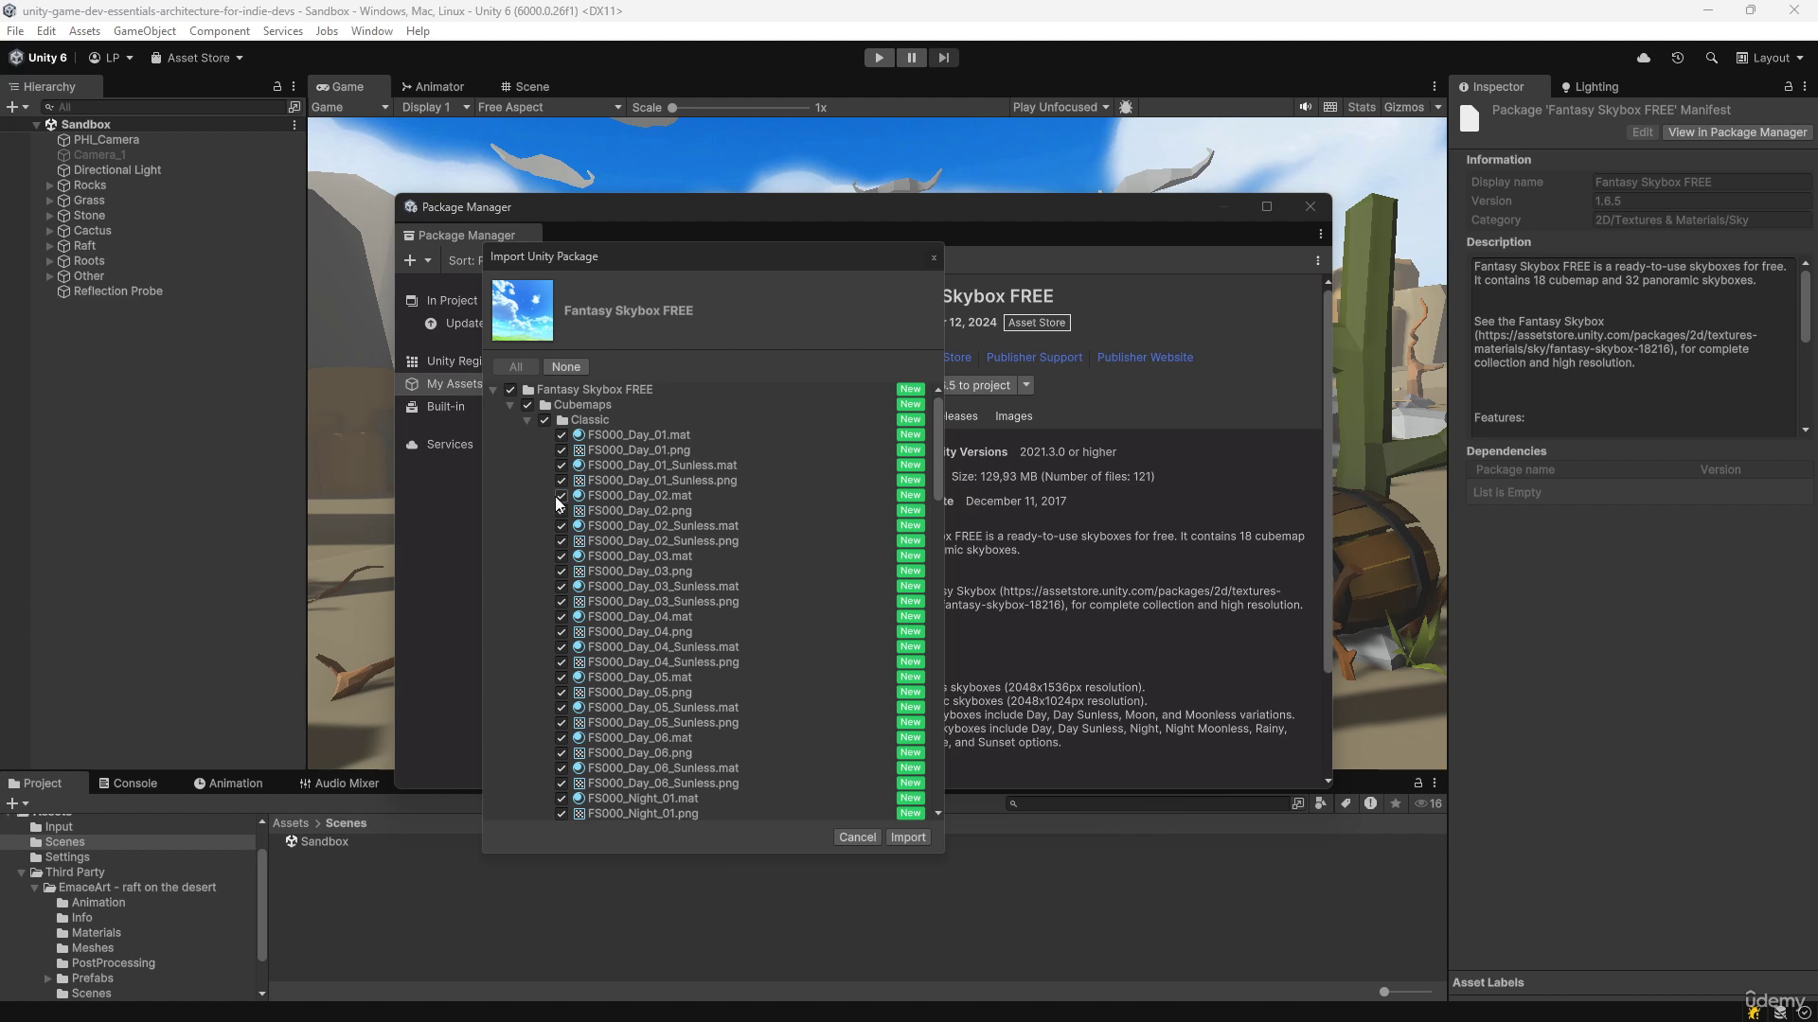Click the bug icon next to Play Unfocused
The height and width of the screenshot is (1022, 1818).
click(1126, 107)
